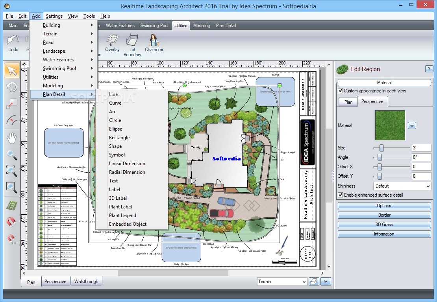Click the zoom extents tool
This screenshot has height=302, width=437.
pyautogui.click(x=12, y=188)
